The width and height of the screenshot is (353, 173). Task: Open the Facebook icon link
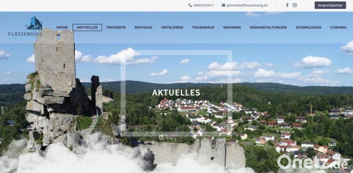(x=287, y=5)
